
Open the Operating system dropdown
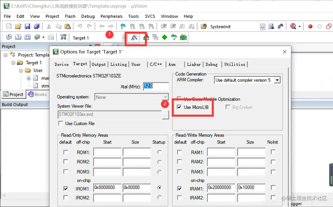[165, 97]
